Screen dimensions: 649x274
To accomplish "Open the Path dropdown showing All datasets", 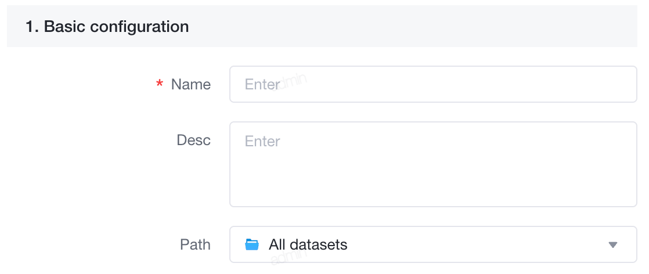I will coord(433,244).
